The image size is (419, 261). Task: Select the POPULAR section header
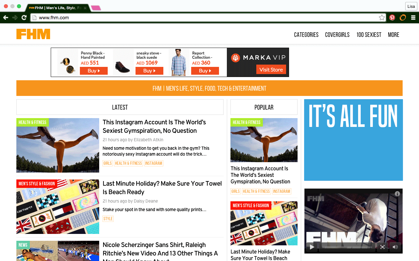click(264, 107)
